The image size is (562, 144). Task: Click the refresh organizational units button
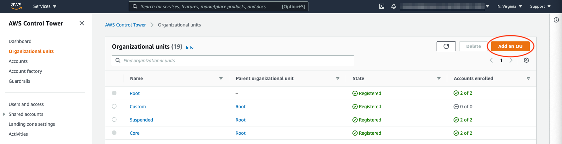point(446,46)
